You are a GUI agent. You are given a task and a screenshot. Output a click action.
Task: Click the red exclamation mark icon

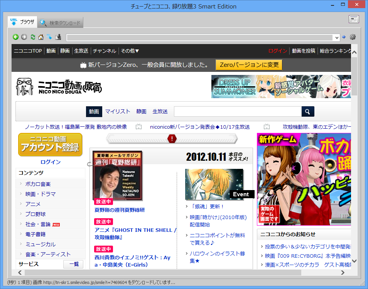point(172,138)
